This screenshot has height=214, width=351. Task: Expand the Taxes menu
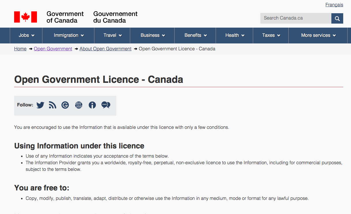click(271, 35)
